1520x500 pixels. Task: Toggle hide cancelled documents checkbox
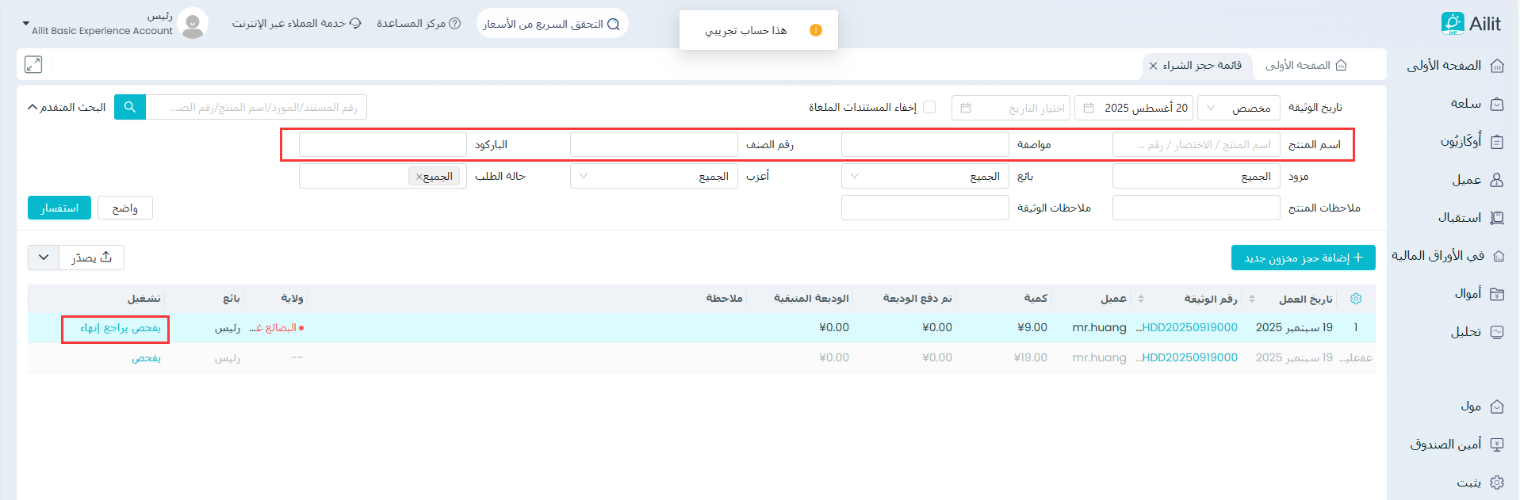pyautogui.click(x=929, y=107)
